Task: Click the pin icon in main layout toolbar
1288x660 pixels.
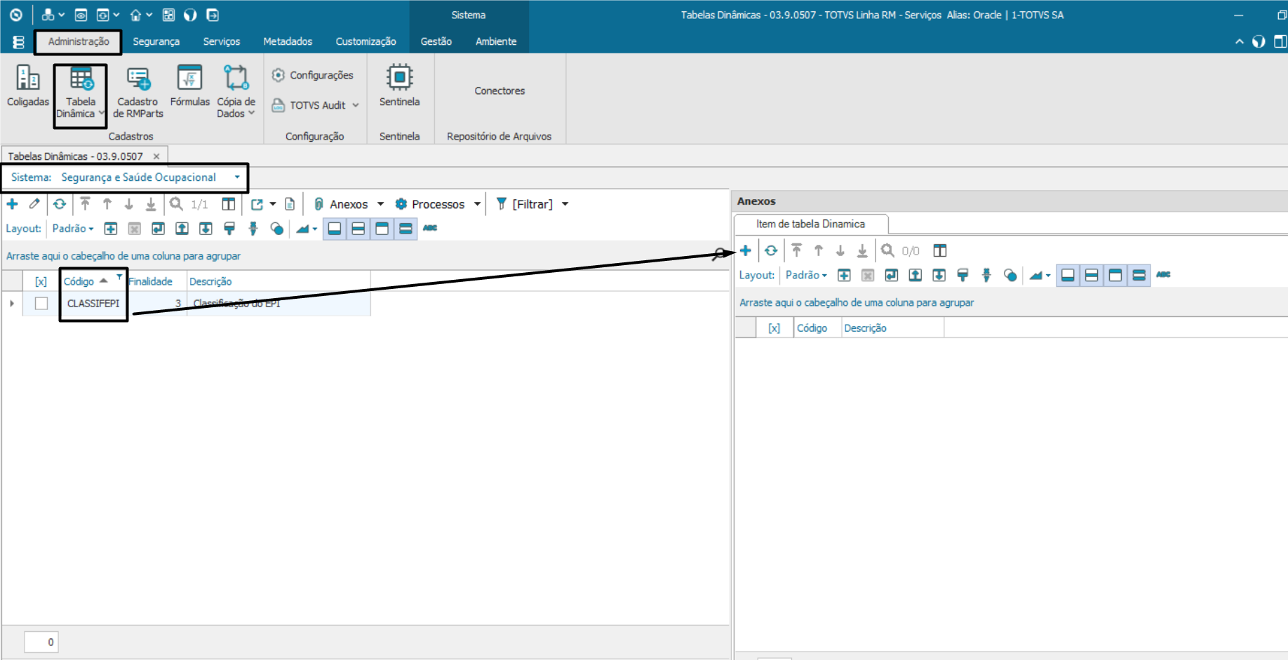Action: [x=253, y=229]
